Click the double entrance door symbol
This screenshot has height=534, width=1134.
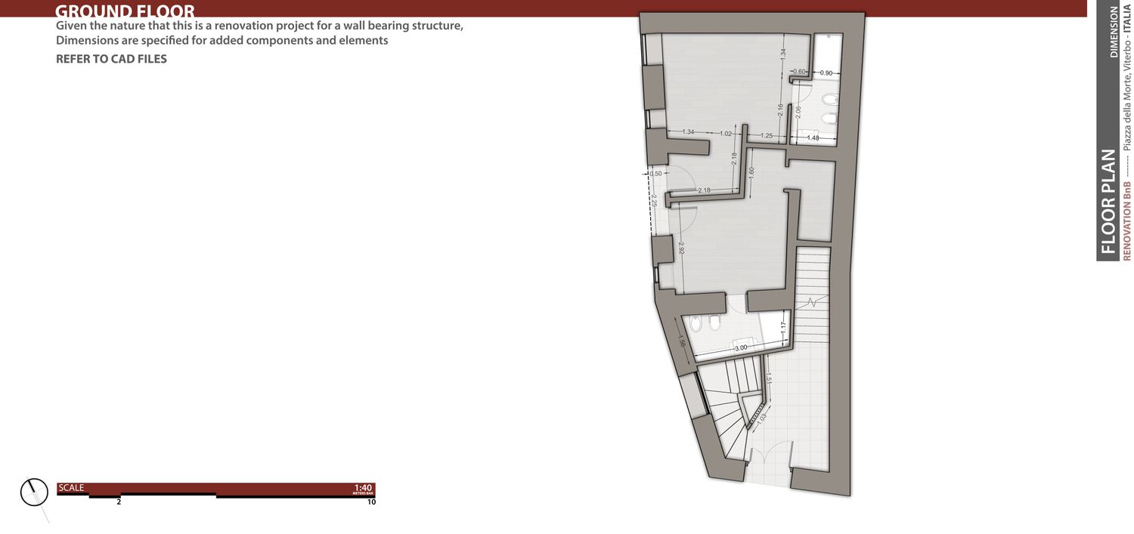(769, 454)
